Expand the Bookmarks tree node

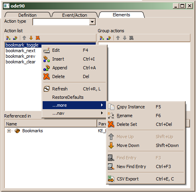[x=9, y=131]
